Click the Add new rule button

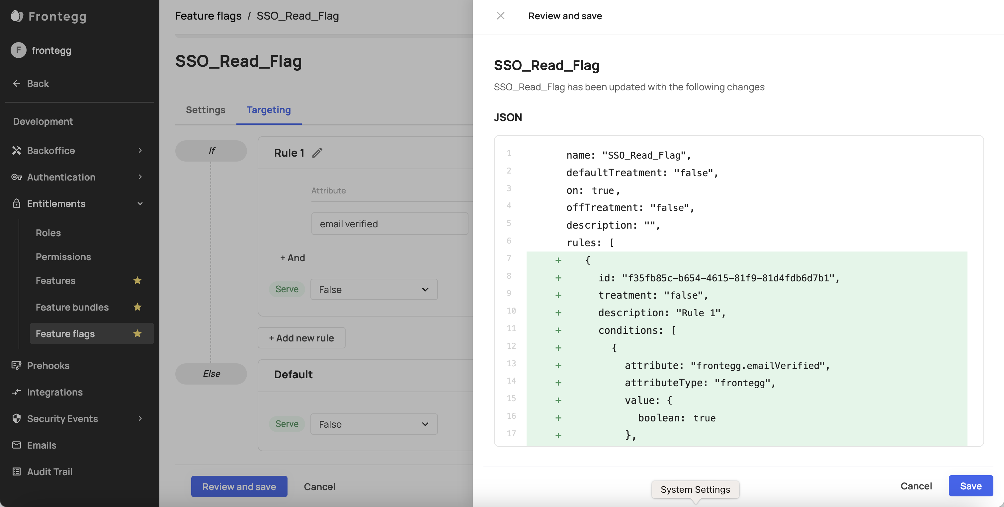tap(301, 338)
